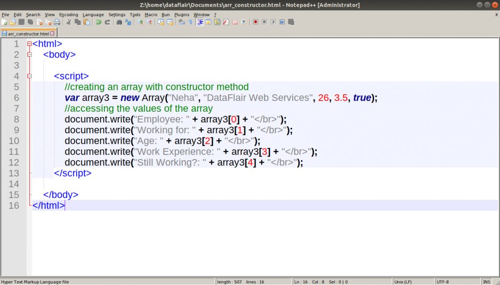This screenshot has width=500, height=285.
Task: Click the "Unix (LF)" status bar entry
Action: [403, 282]
